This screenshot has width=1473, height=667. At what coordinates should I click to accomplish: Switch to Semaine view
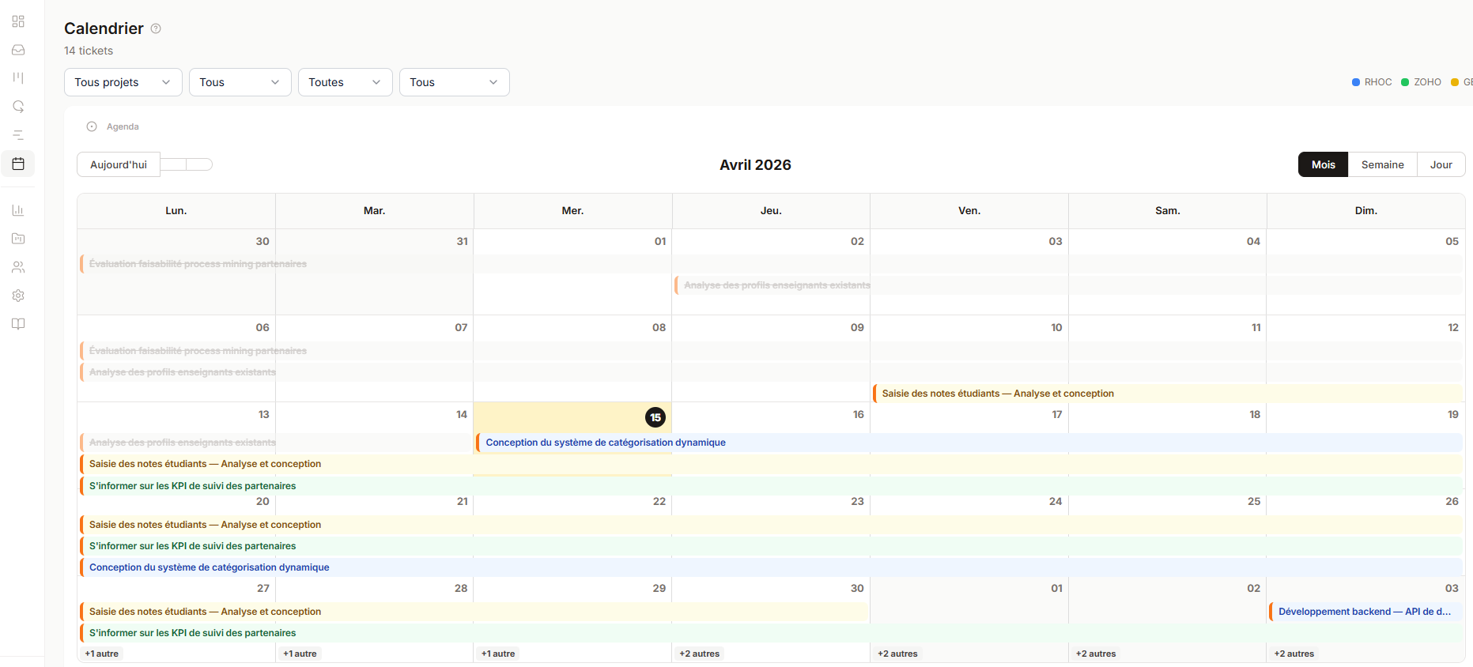point(1382,164)
